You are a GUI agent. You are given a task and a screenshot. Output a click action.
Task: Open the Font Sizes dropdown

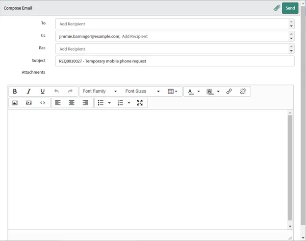tap(142, 91)
